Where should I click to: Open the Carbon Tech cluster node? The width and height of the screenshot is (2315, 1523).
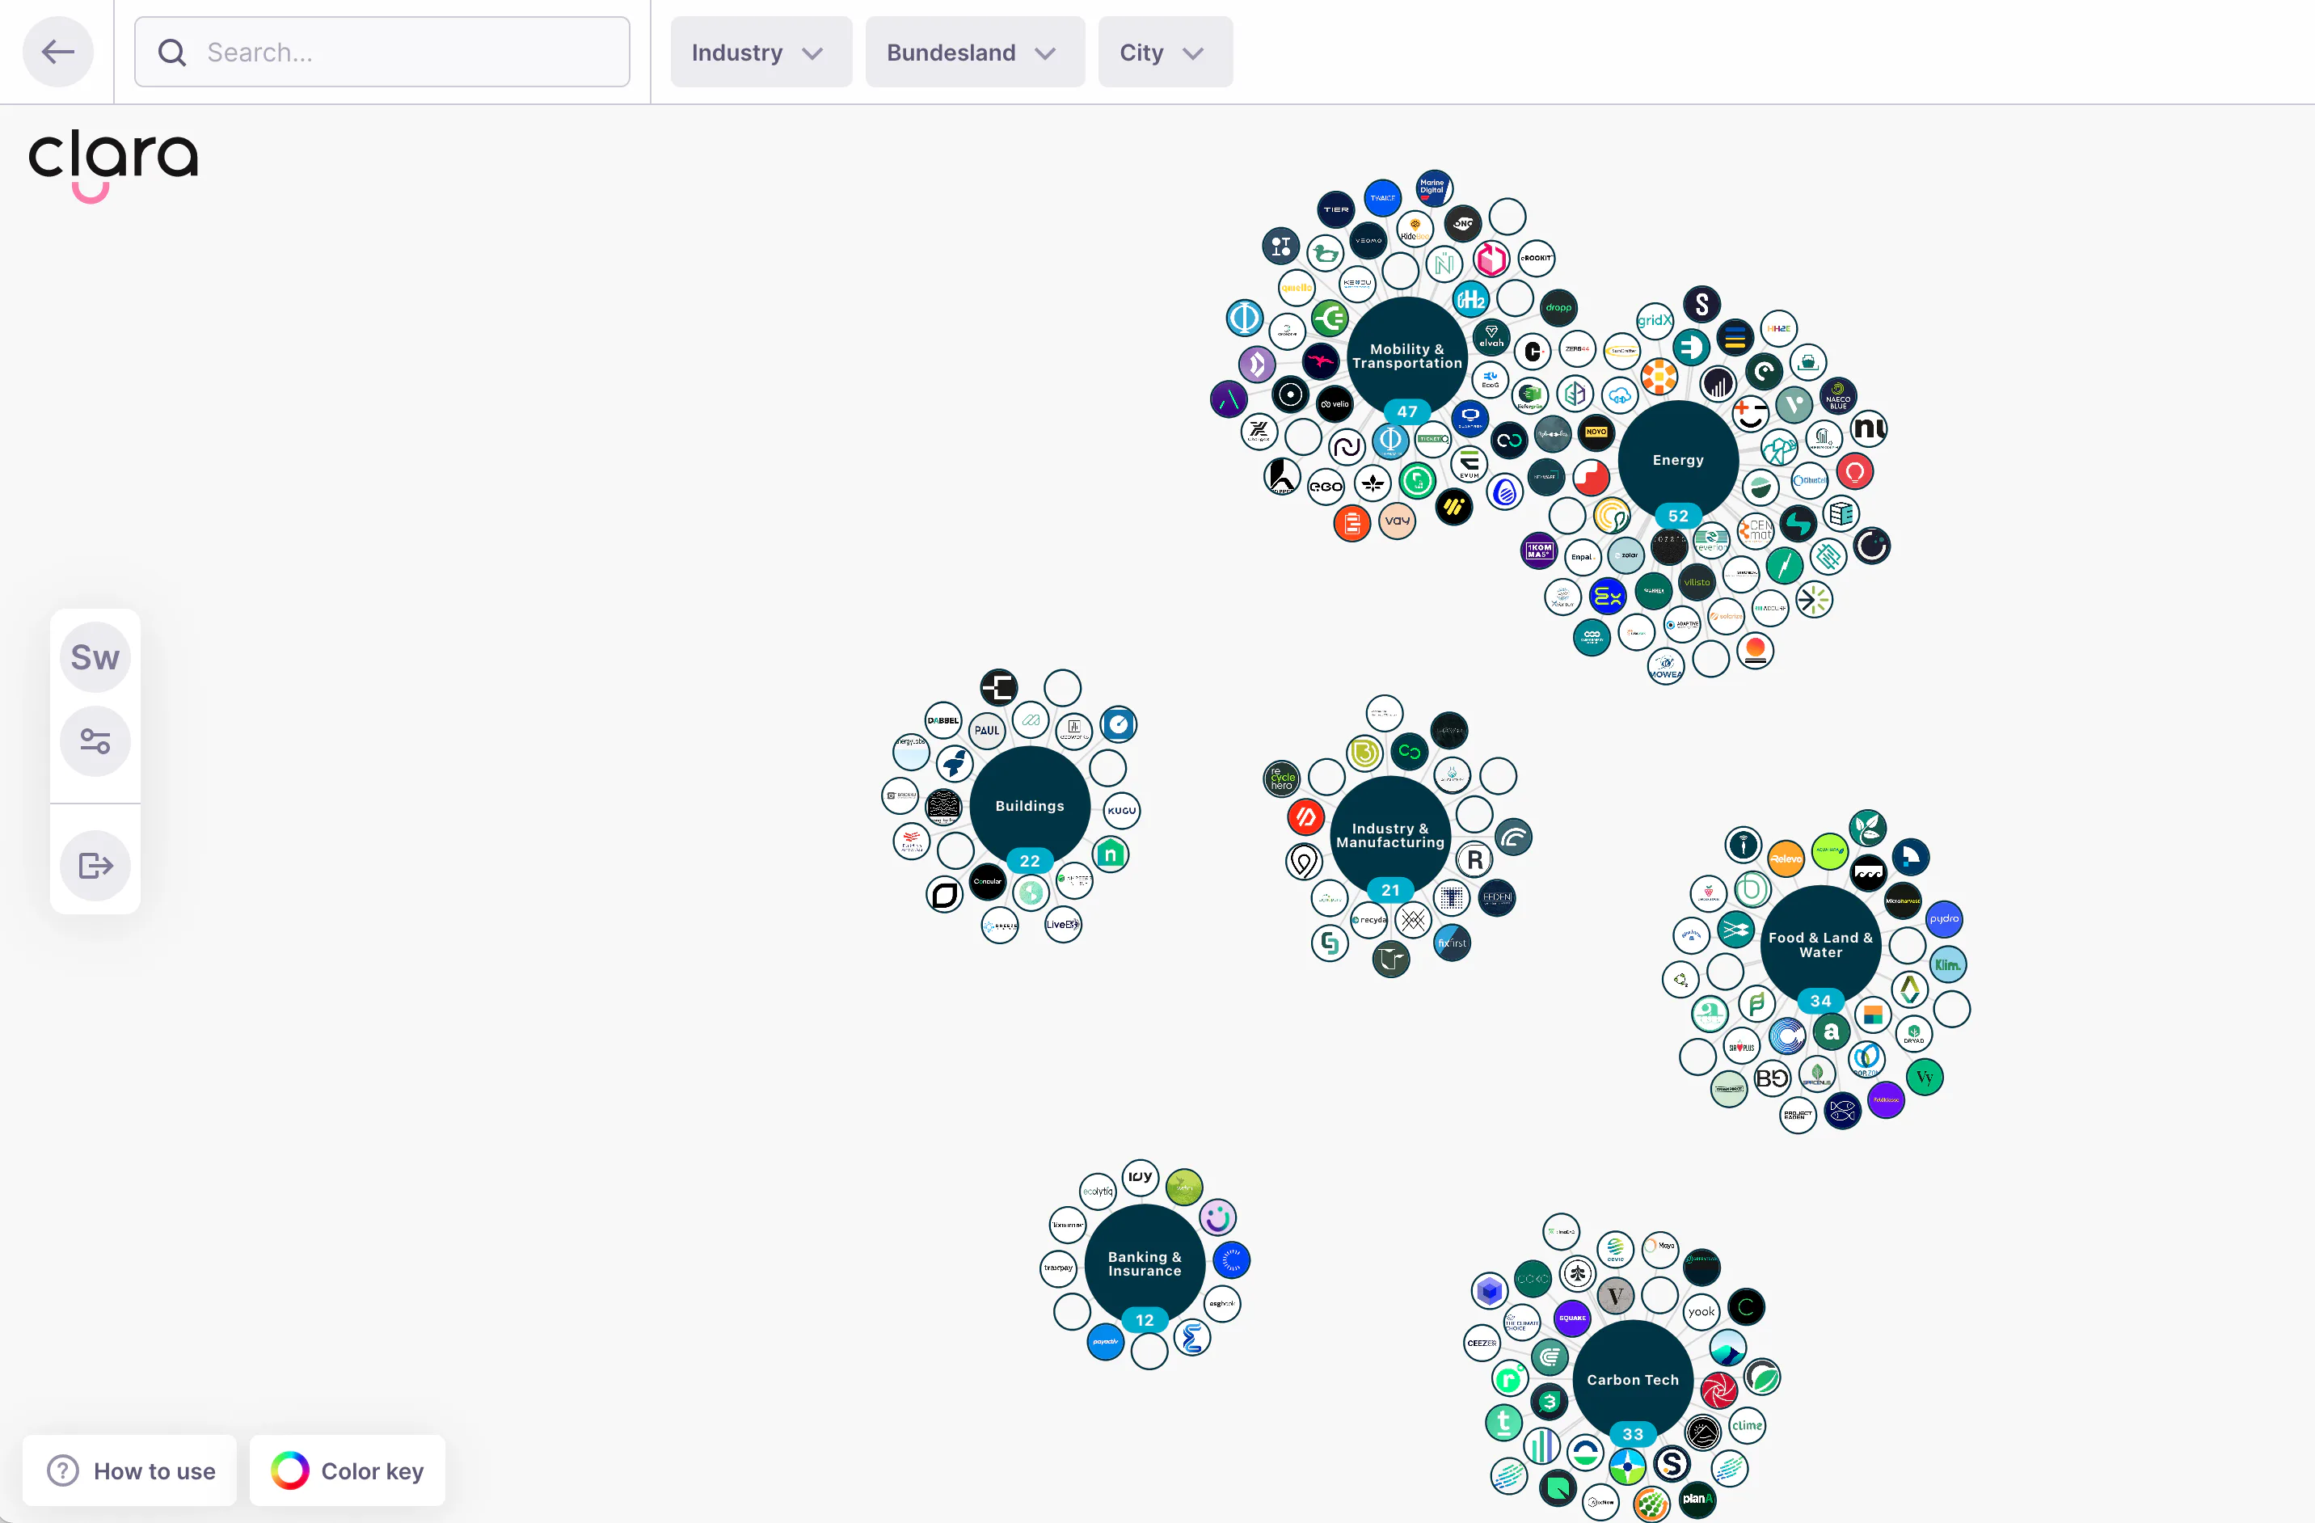pos(1633,1379)
